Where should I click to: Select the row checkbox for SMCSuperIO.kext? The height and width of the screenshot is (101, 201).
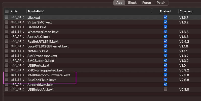point(7,61)
